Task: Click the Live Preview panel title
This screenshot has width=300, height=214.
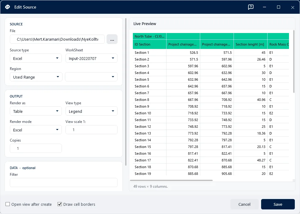Action: (144, 24)
